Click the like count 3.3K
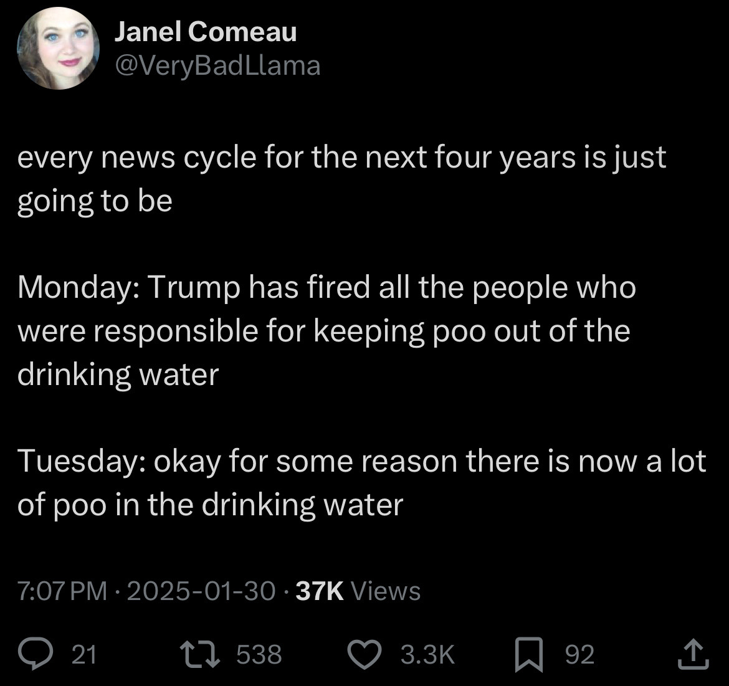The image size is (729, 686). 428,654
